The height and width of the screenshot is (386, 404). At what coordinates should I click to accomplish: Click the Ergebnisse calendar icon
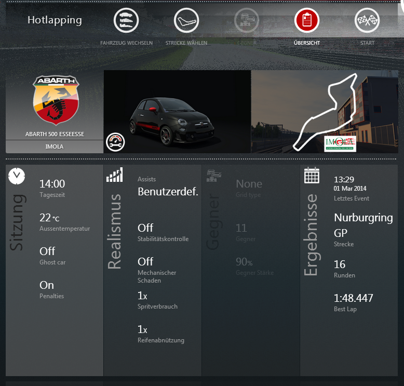tap(312, 176)
